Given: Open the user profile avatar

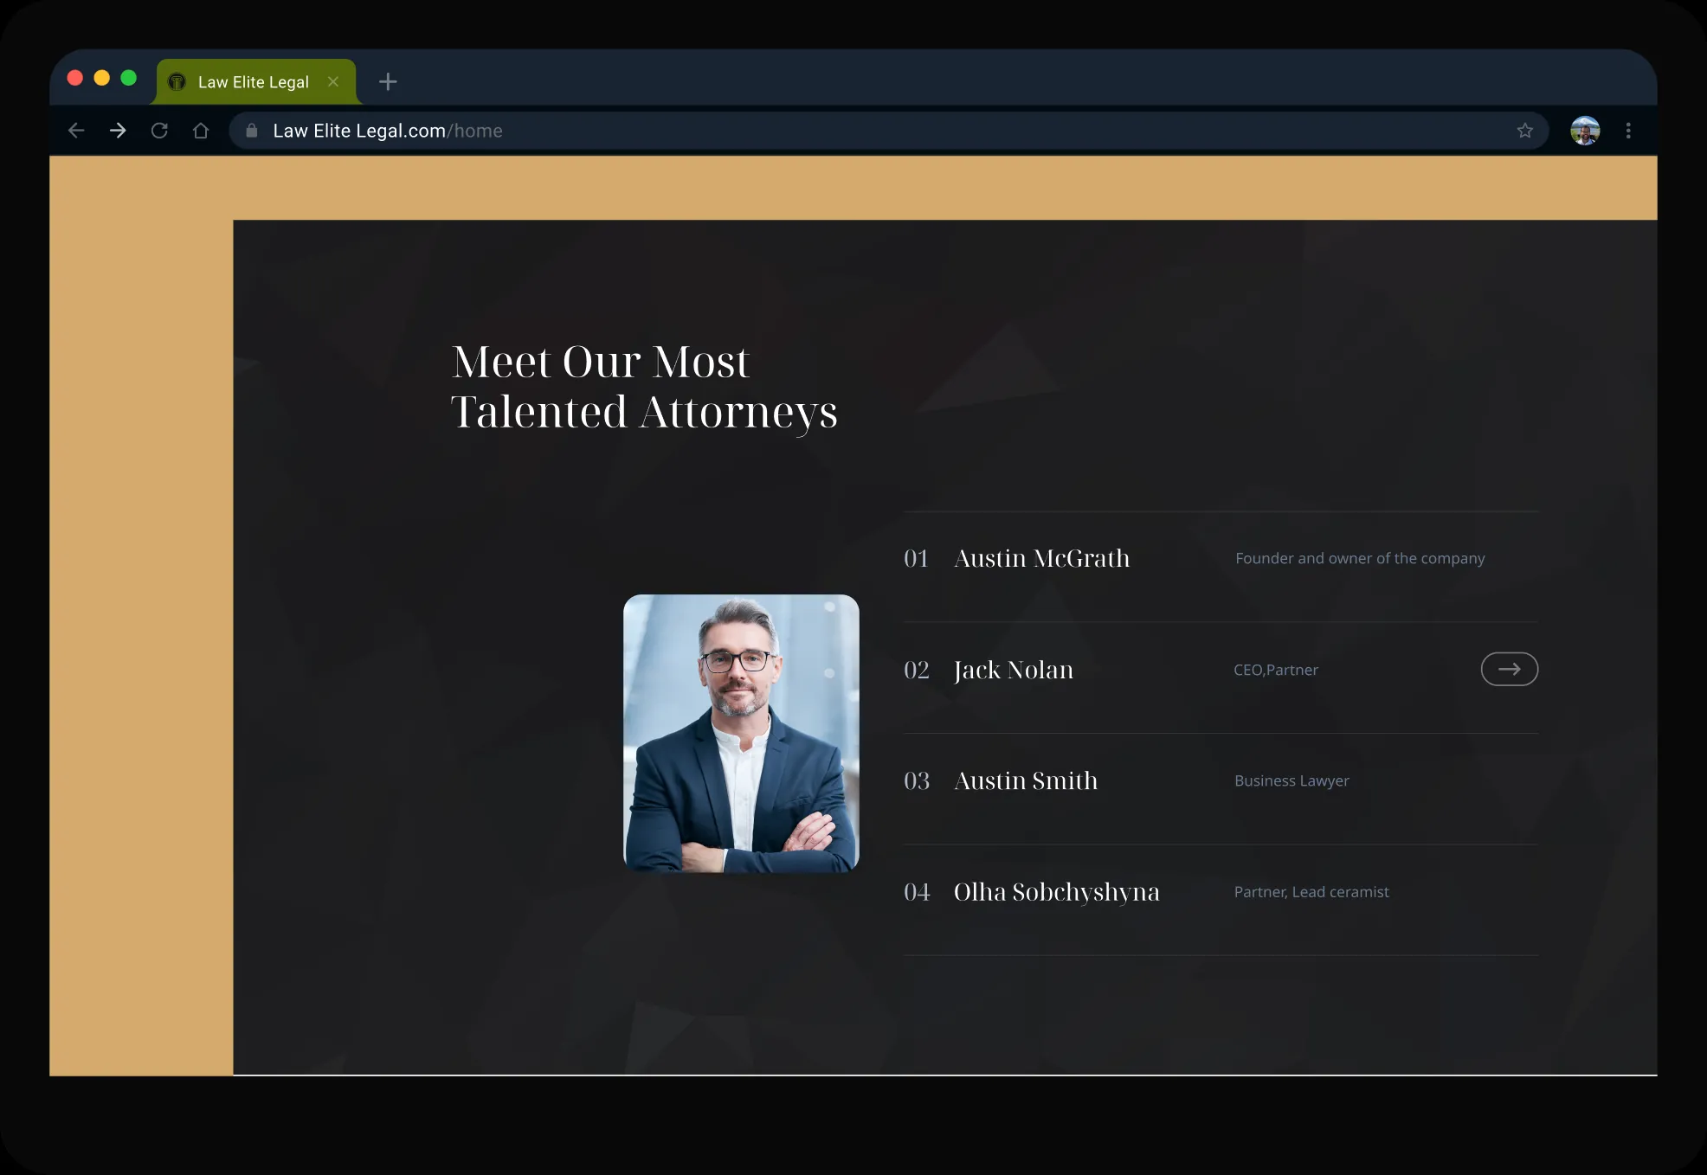Looking at the screenshot, I should 1585,131.
